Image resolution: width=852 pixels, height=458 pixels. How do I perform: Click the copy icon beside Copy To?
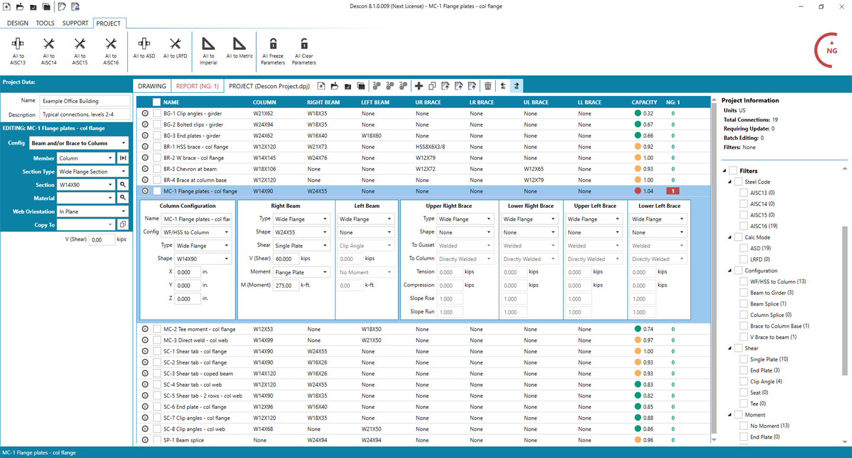(x=123, y=225)
